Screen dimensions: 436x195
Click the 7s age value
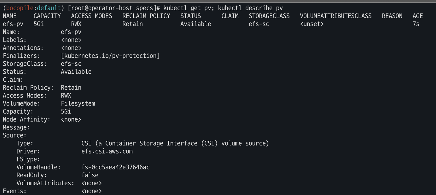coord(416,24)
